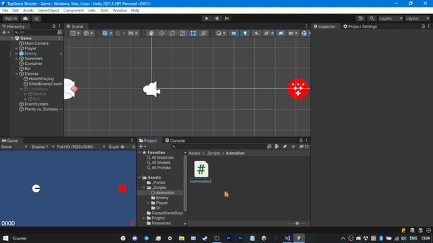Click favorites star icon in Project toolbar
The height and width of the screenshot is (243, 433).
(293, 146)
